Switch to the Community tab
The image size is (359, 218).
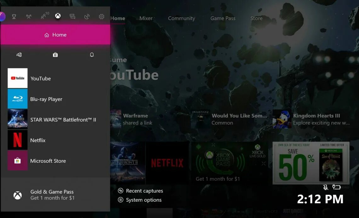[182, 18]
